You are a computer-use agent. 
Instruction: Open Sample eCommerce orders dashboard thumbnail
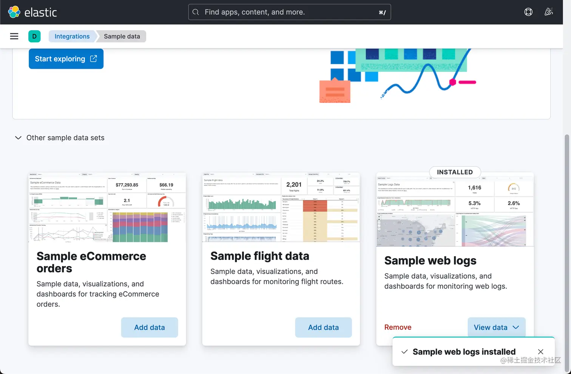pyautogui.click(x=107, y=207)
